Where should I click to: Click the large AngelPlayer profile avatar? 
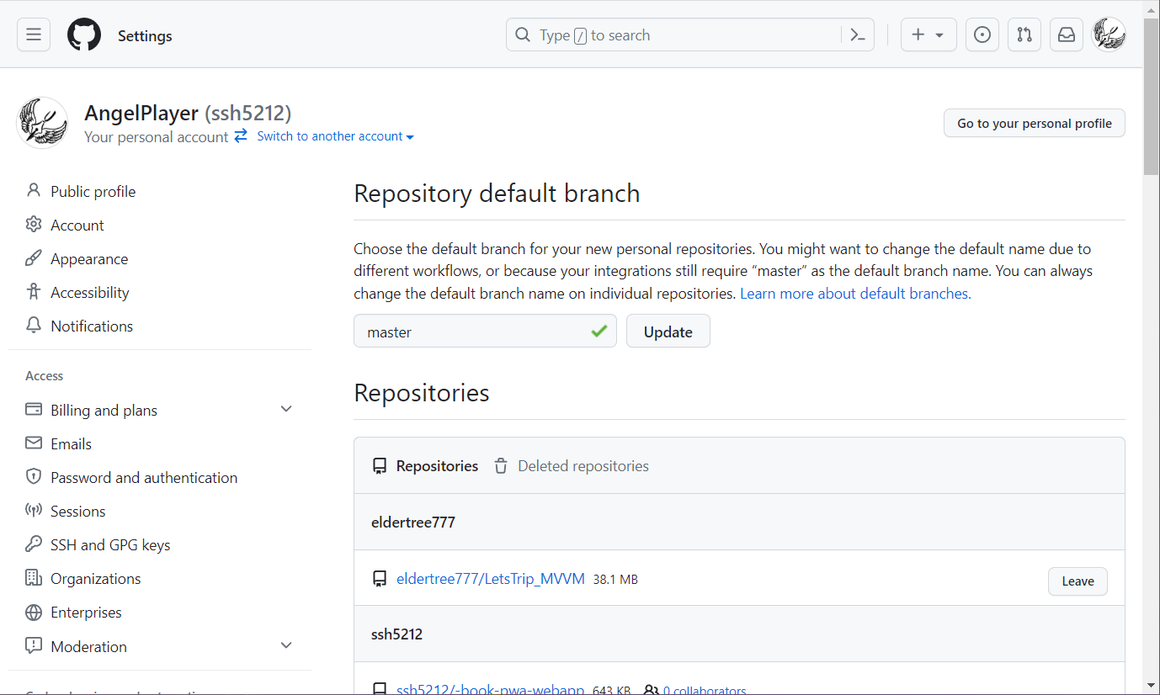(42, 123)
